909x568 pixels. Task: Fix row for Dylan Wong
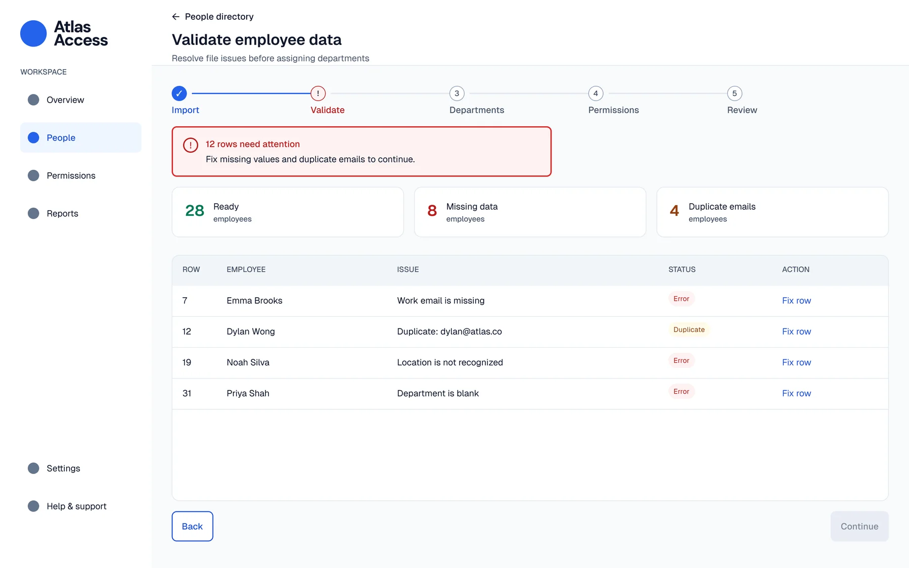(x=796, y=332)
